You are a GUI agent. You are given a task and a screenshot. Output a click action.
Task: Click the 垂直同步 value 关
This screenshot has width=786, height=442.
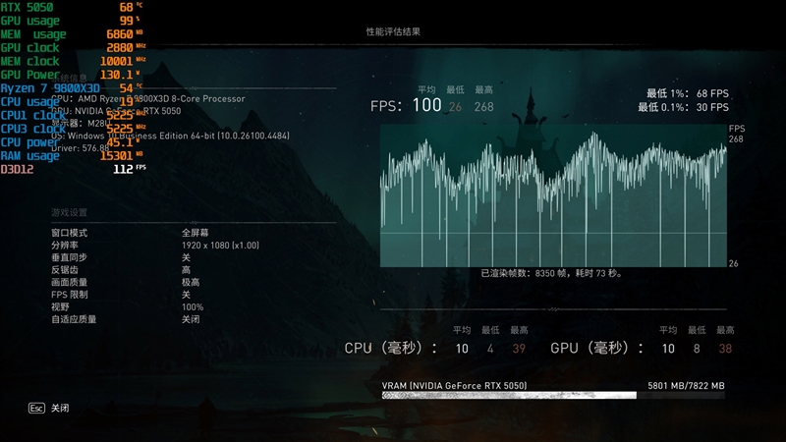coord(186,257)
